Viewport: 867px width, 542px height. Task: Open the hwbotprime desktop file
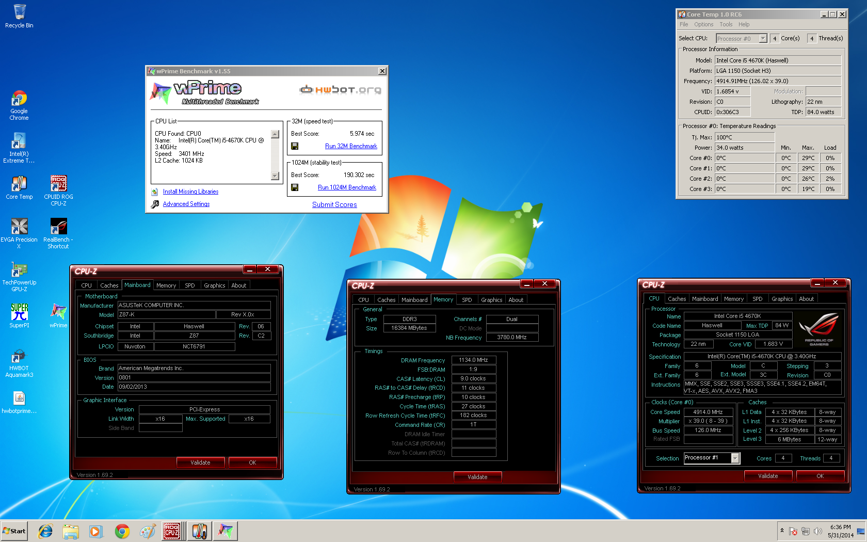(x=19, y=402)
